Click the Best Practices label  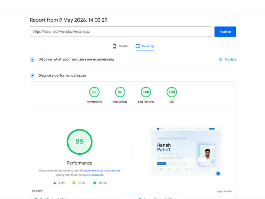coord(146,102)
